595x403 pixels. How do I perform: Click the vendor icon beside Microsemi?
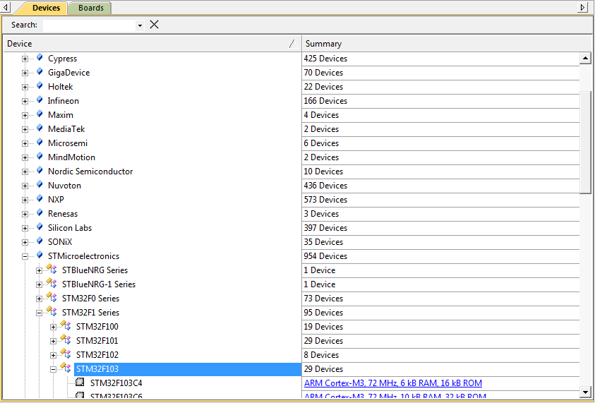tap(40, 143)
